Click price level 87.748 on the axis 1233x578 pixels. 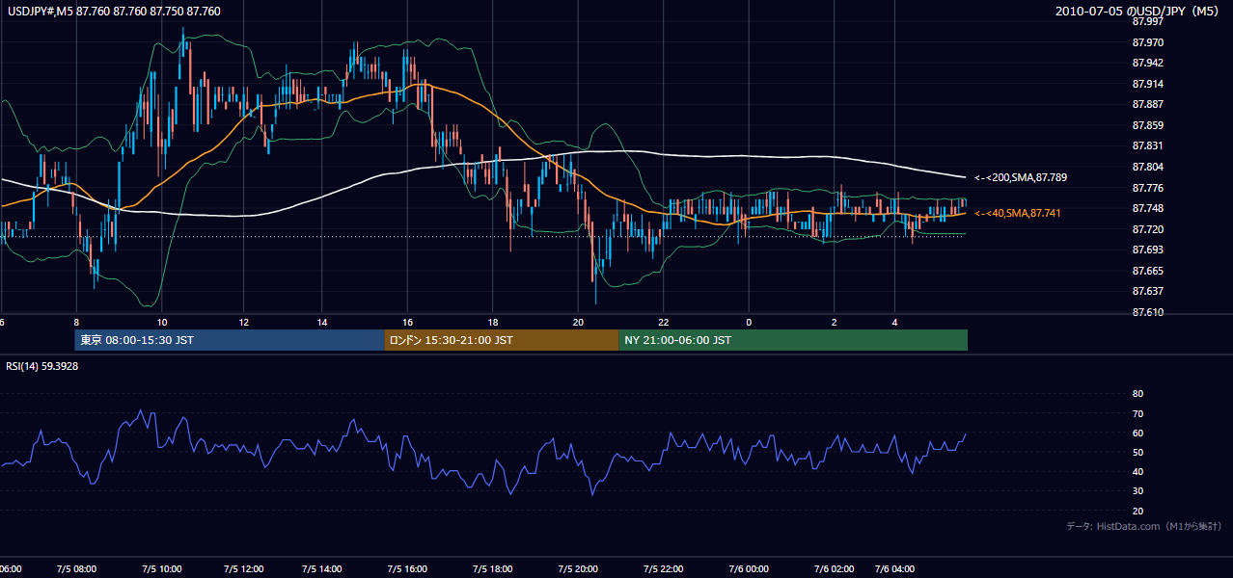[1146, 208]
